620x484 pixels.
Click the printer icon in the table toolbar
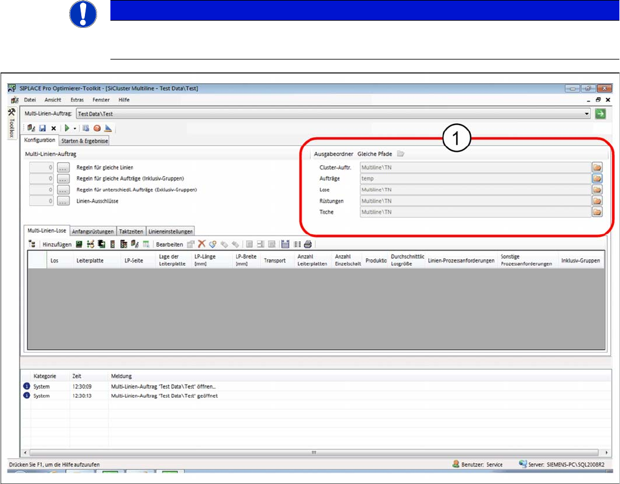pyautogui.click(x=308, y=244)
